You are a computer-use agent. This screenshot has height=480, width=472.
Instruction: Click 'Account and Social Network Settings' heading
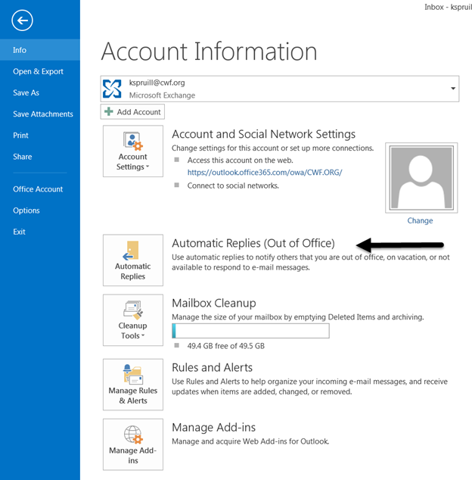(x=263, y=134)
